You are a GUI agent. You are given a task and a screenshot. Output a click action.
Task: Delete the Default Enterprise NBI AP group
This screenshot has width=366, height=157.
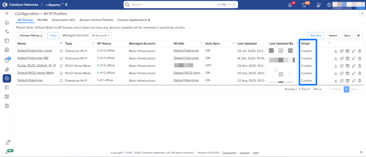[x=360, y=58]
